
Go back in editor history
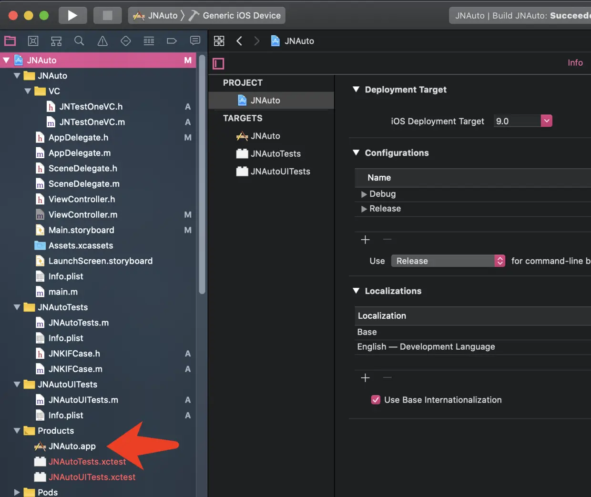[x=239, y=41]
